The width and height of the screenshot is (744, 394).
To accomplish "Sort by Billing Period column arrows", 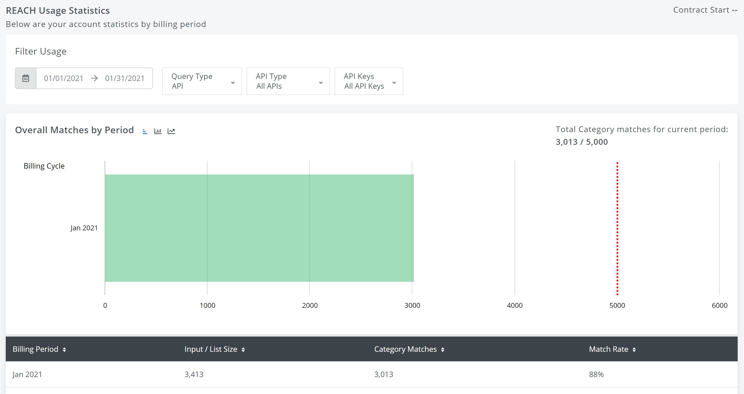I will pyautogui.click(x=64, y=349).
